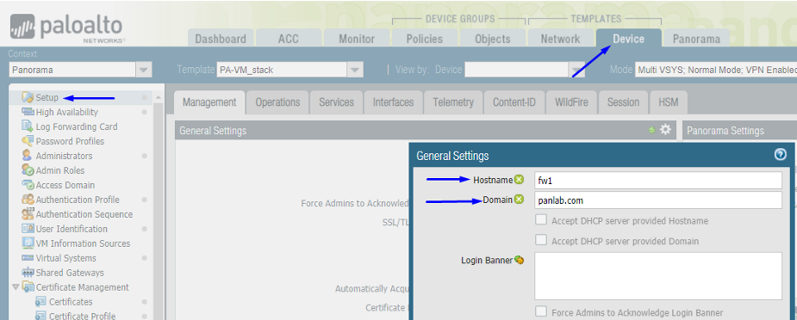The height and width of the screenshot is (320, 797).
Task: Enable Accept DHCP server provided Hostname
Action: [541, 220]
